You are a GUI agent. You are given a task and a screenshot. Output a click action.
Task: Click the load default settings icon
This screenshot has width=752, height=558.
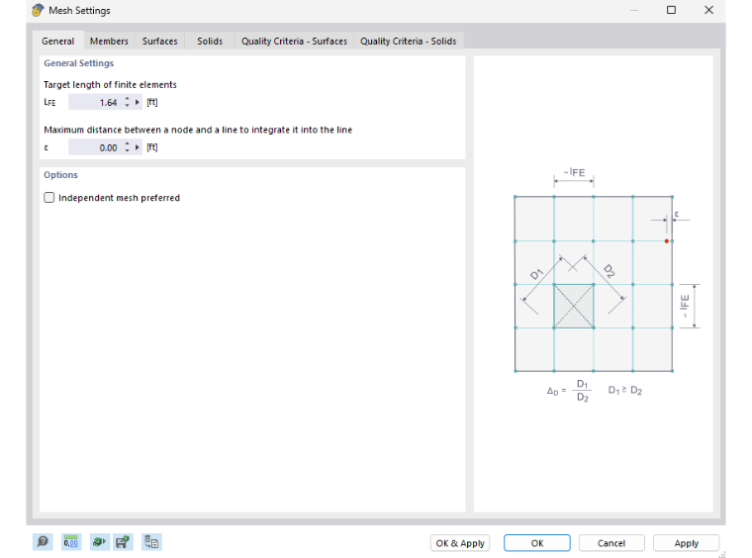(99, 542)
